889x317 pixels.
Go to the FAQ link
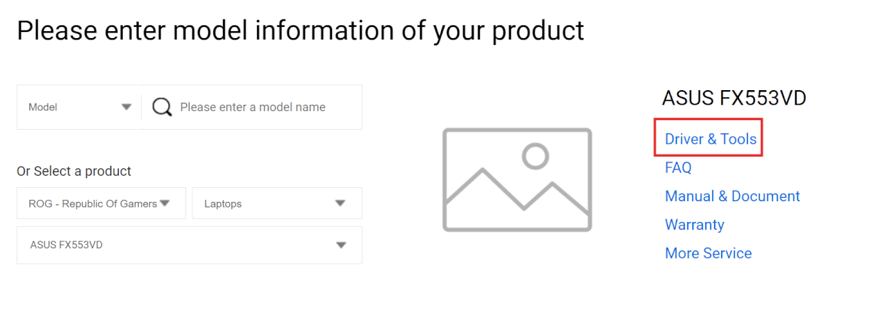pos(678,168)
